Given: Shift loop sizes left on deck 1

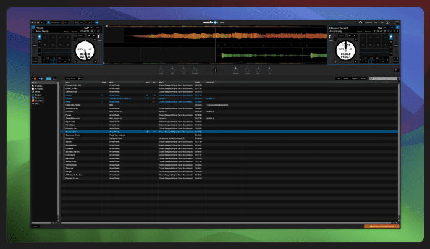Looking at the screenshot, I should pos(43,59).
